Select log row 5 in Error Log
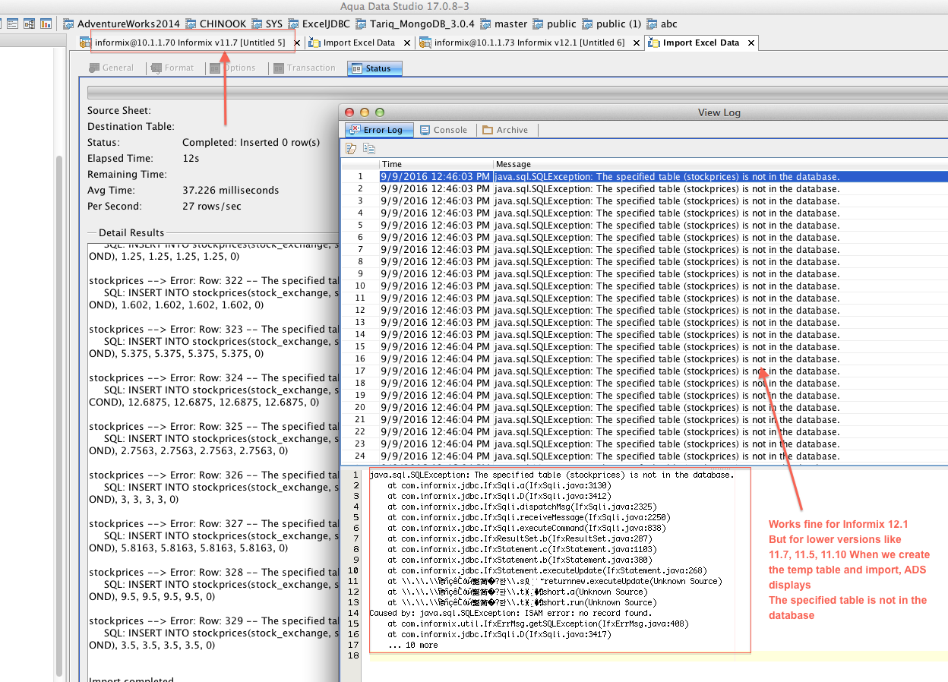This screenshot has width=948, height=682. click(644, 226)
